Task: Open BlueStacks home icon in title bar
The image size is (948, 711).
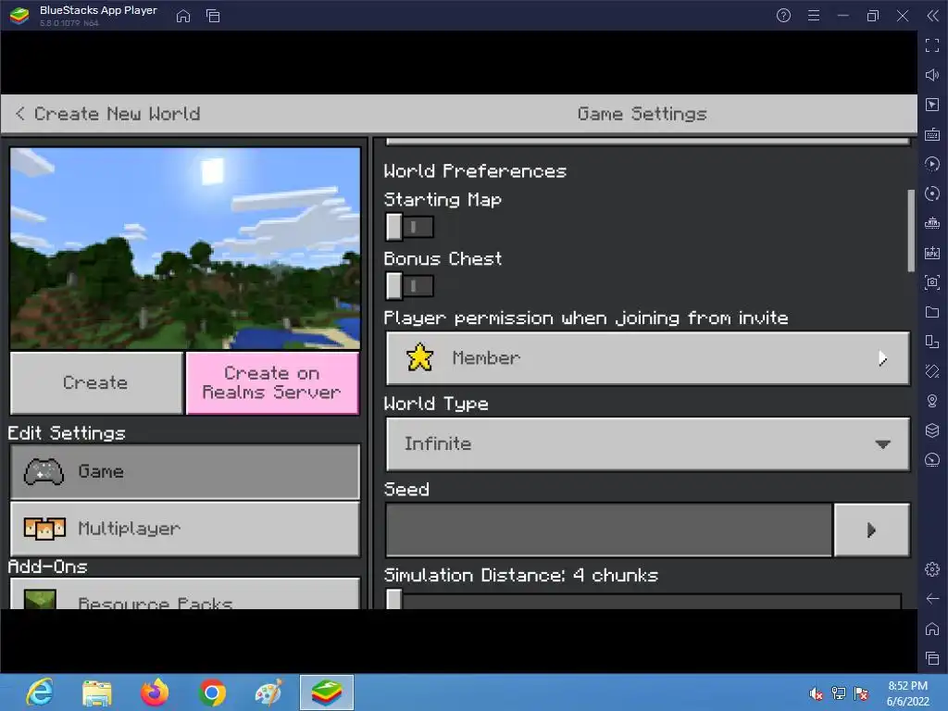Action: (x=183, y=16)
